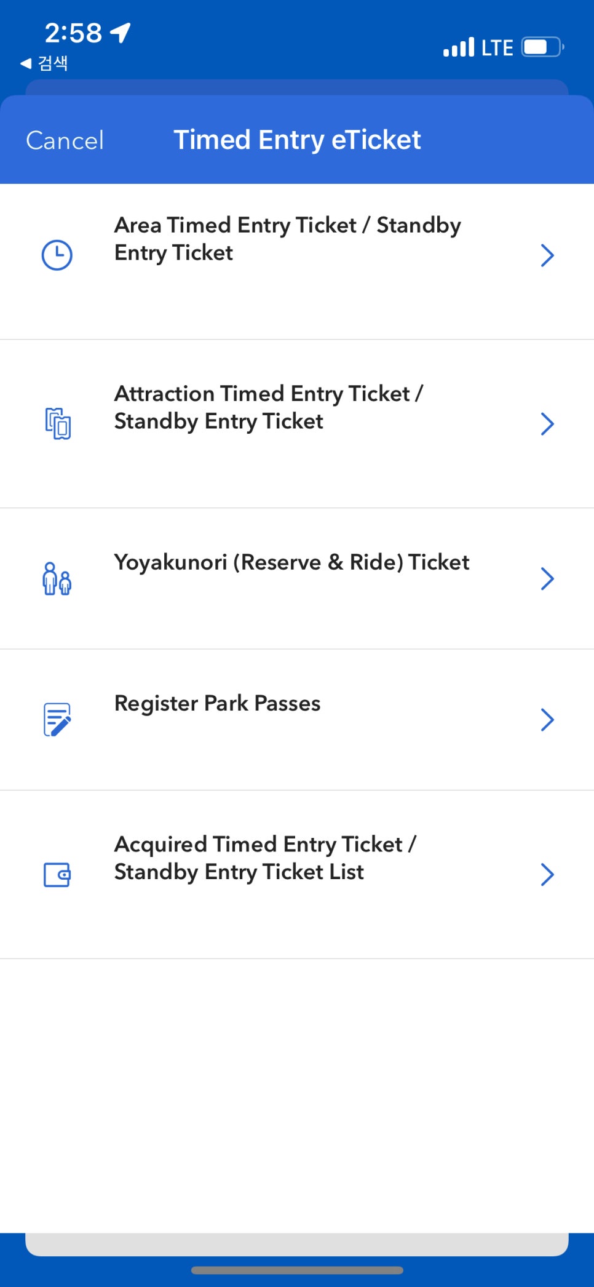Open the Register Park Passes chevron

[x=547, y=719]
